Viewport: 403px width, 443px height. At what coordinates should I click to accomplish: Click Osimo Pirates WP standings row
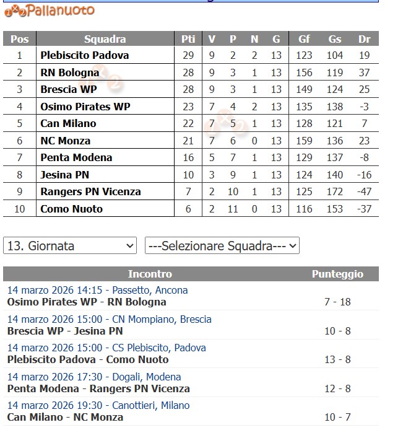[x=85, y=107]
